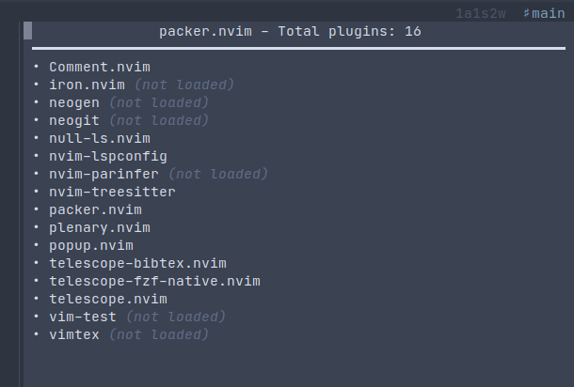Select the telescope-fzf-native.nvim plugin
The image size is (574, 387).
pos(154,281)
